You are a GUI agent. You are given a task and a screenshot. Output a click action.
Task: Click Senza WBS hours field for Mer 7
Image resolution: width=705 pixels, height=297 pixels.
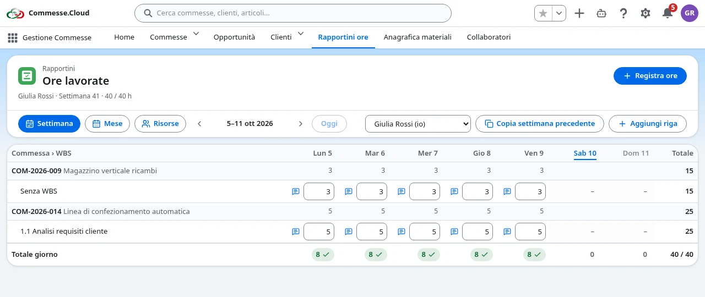coord(425,191)
